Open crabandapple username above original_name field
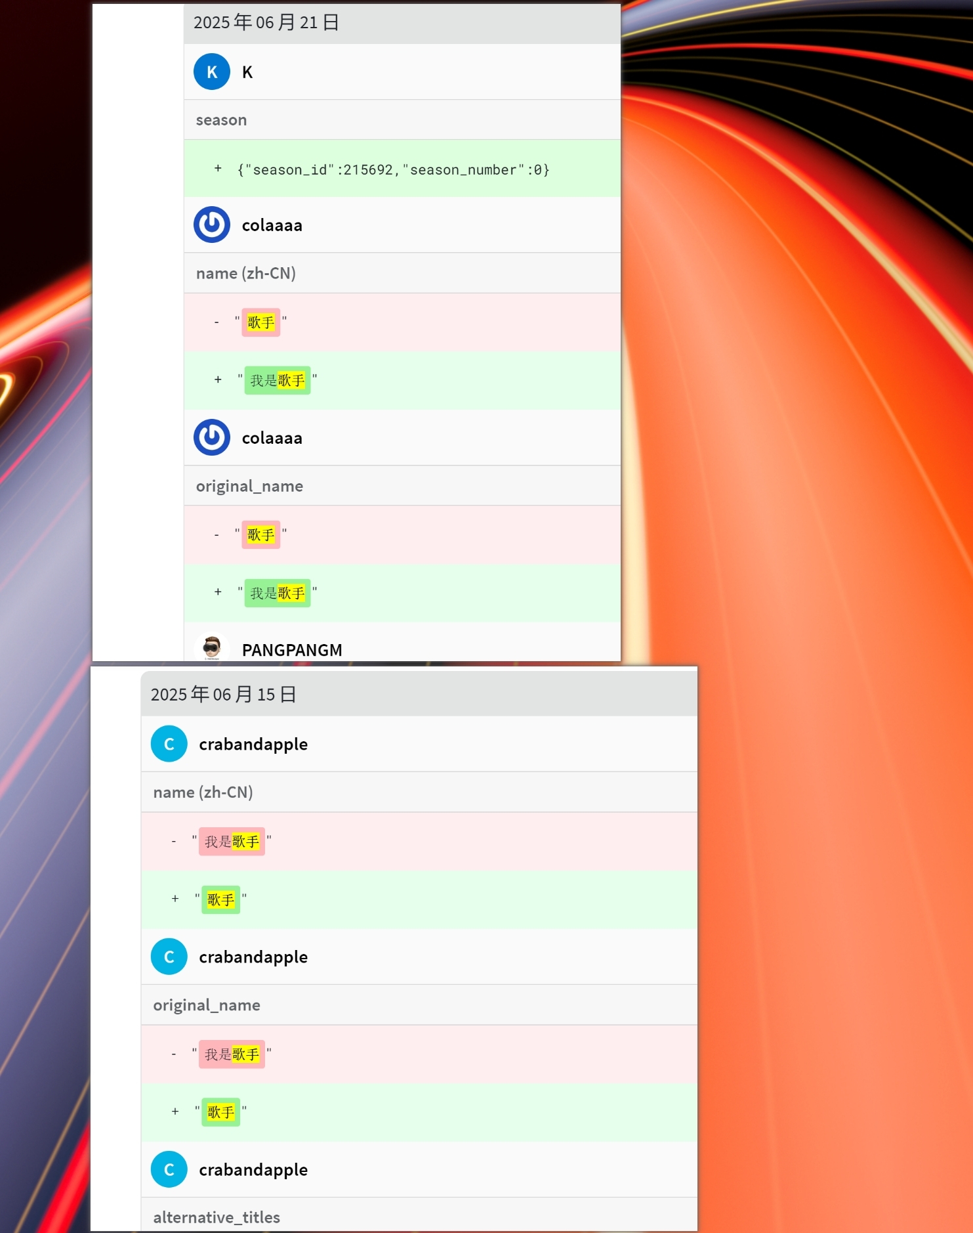 253,957
